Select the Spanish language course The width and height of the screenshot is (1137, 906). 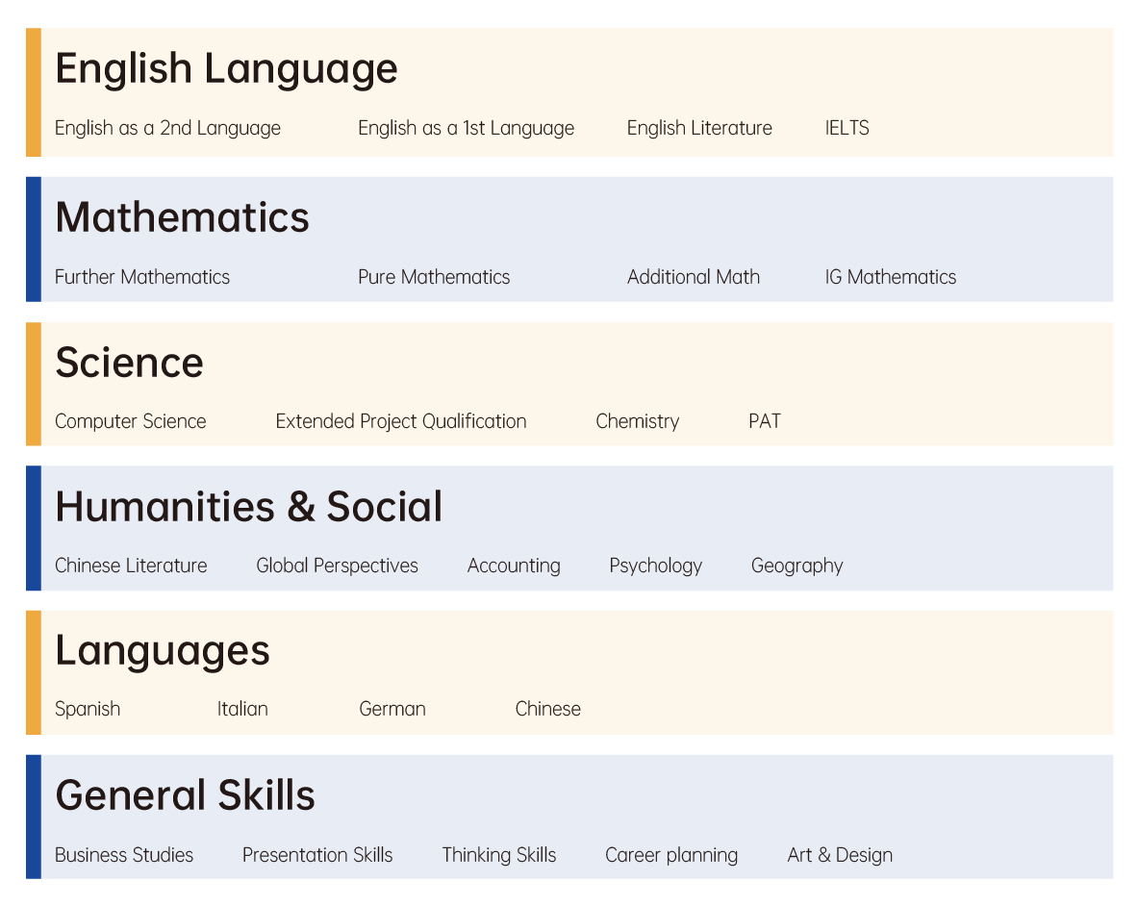88,709
